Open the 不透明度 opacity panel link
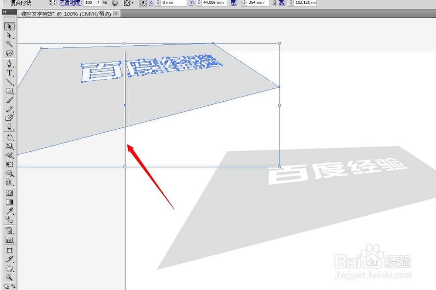This screenshot has width=436, height=290. (x=71, y=3)
